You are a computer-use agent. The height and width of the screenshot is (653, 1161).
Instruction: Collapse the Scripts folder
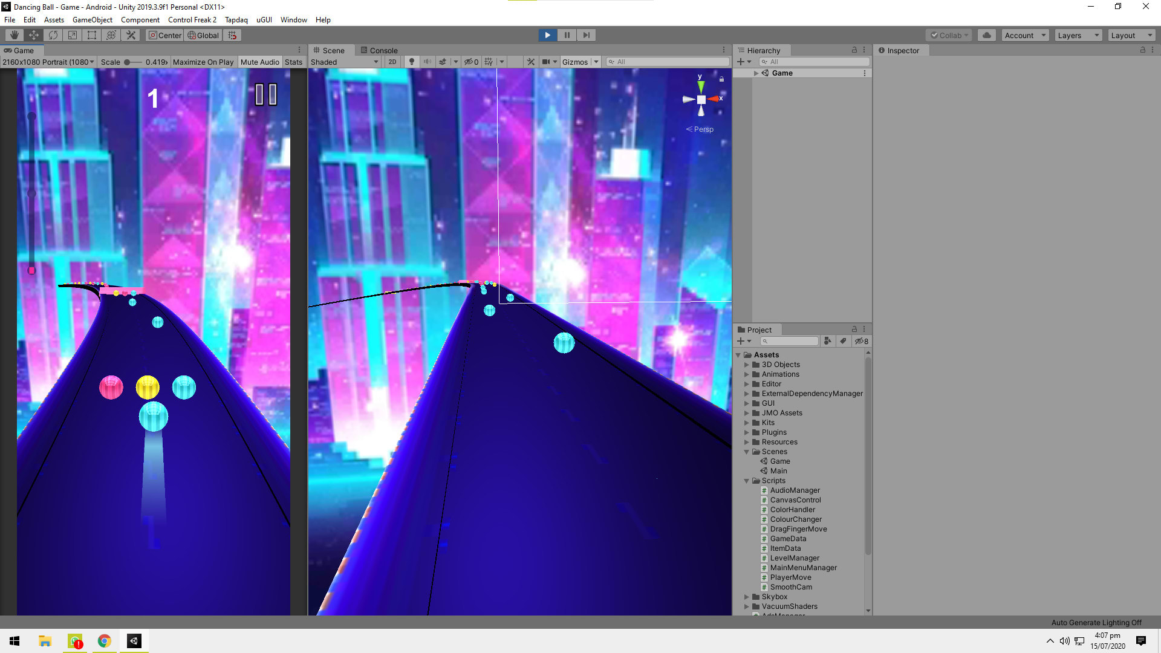click(747, 481)
